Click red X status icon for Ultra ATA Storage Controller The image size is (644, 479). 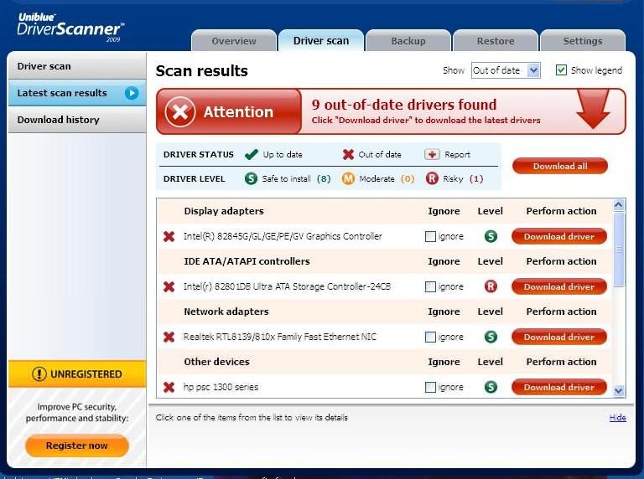[169, 286]
